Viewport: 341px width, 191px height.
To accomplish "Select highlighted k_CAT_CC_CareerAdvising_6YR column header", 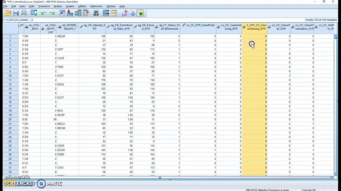I will [254, 28].
